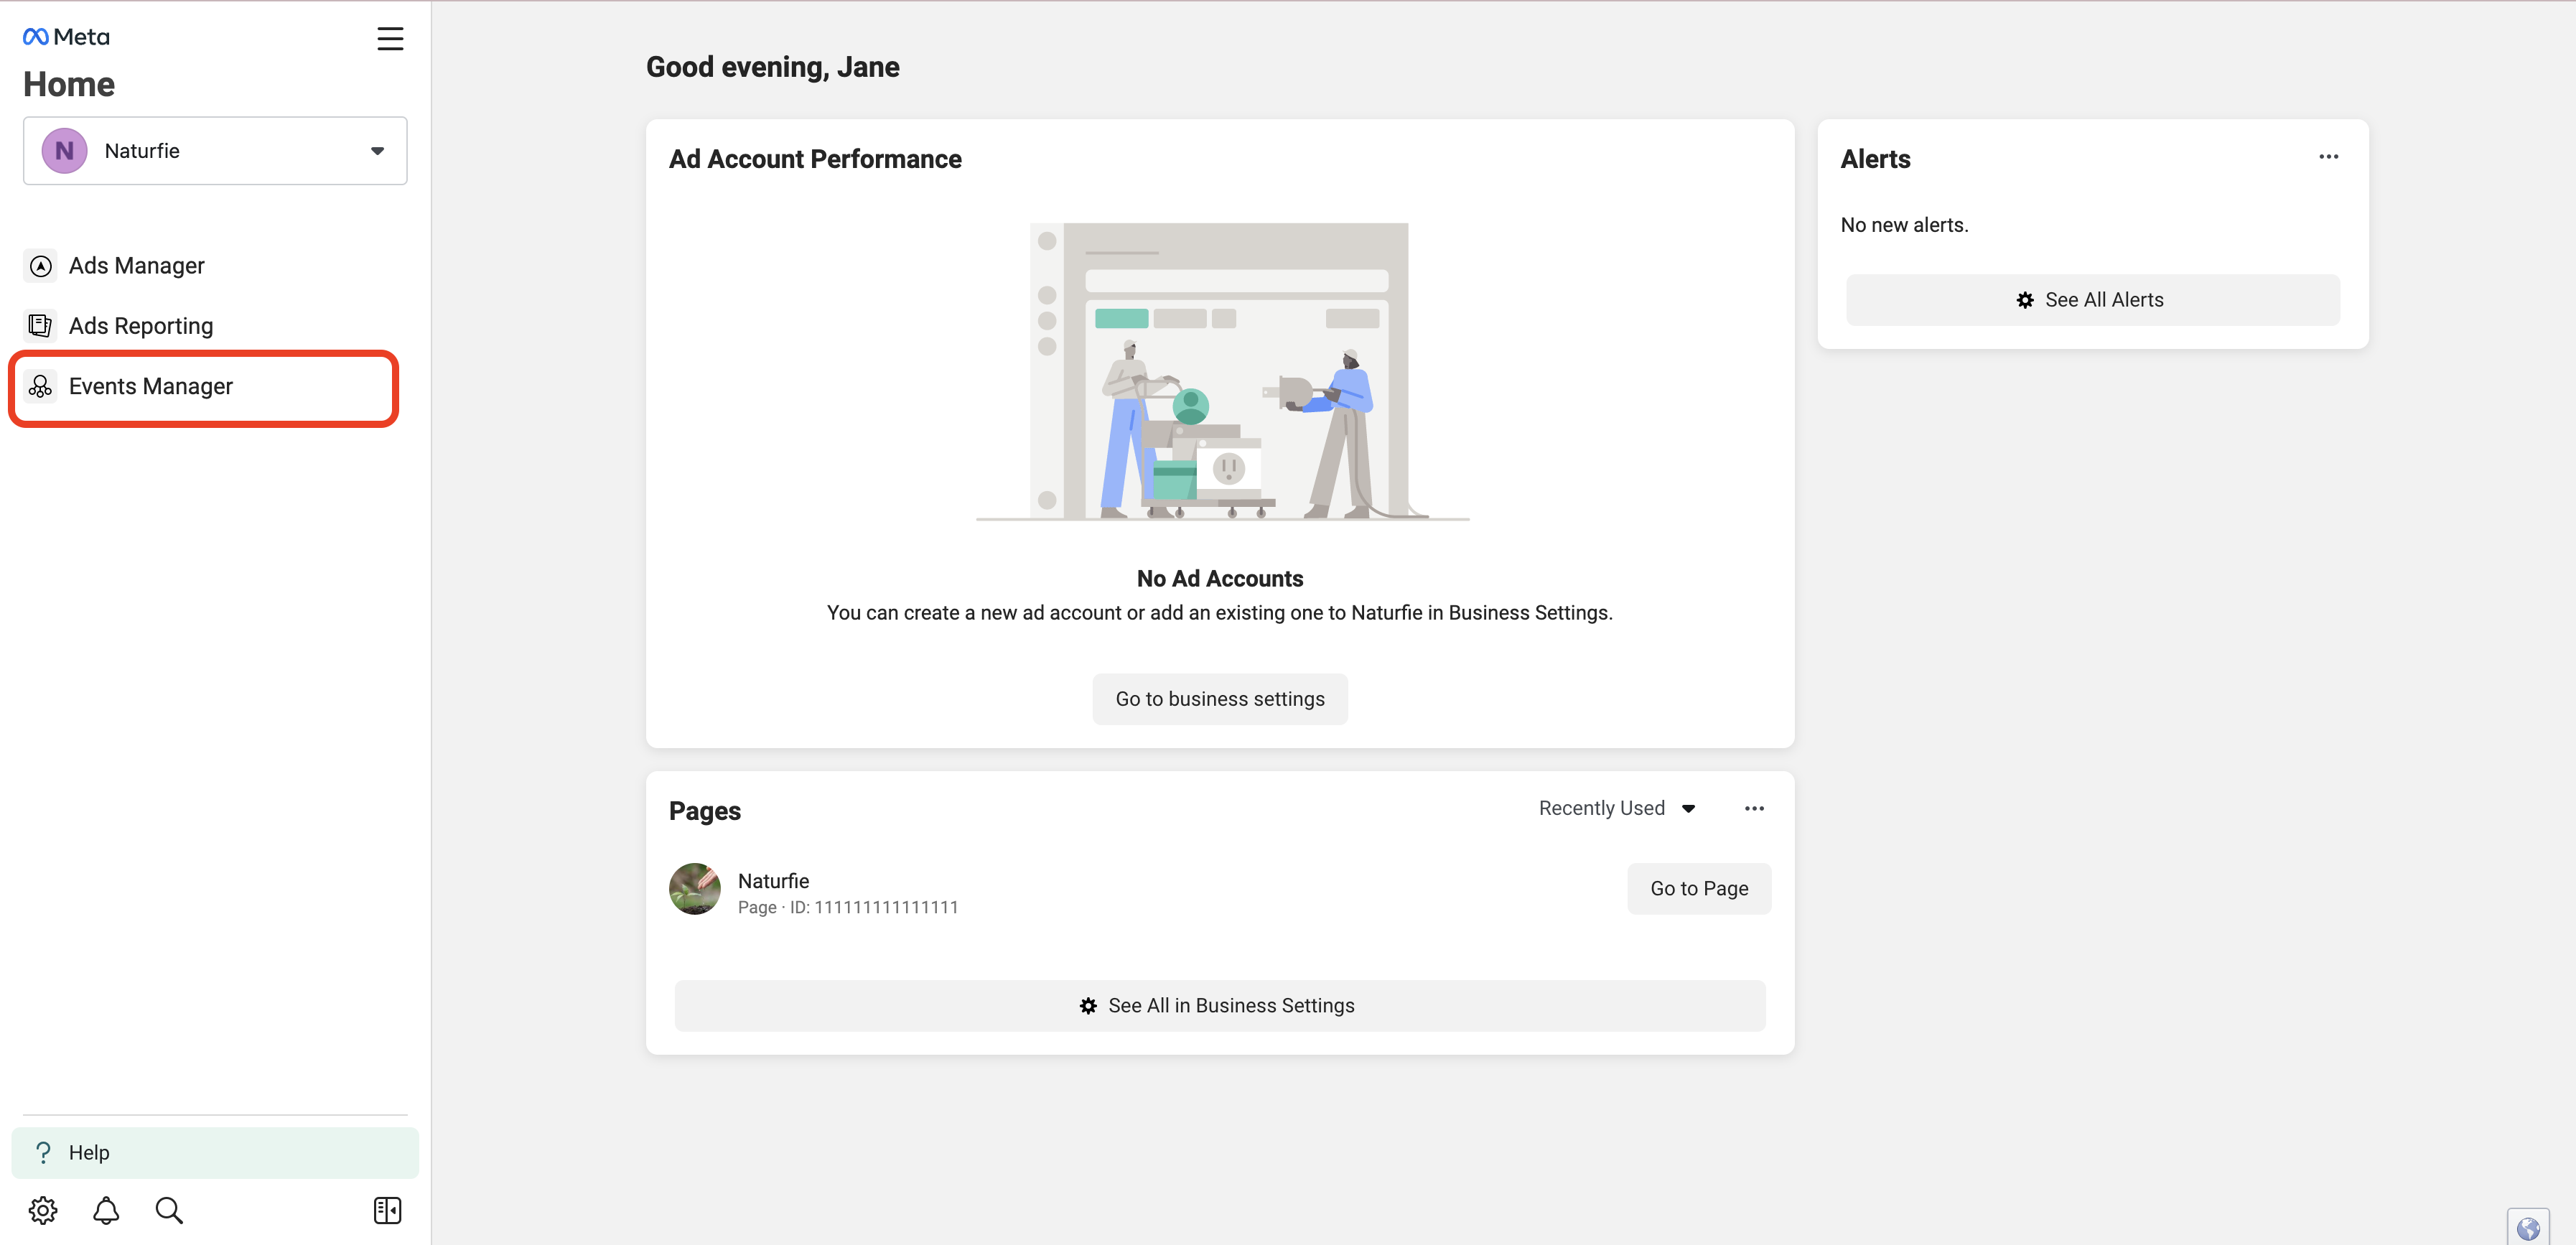Click the 'No Ad Accounts' heading
This screenshot has height=1245, width=2576.
[1220, 579]
